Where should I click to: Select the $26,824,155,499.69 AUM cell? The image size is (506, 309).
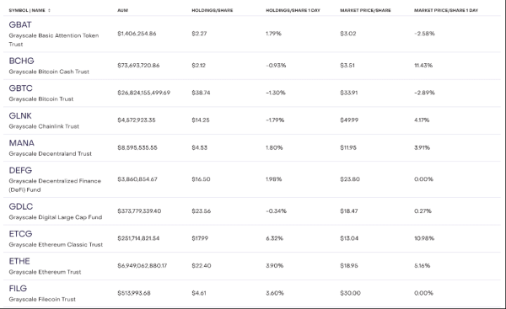pyautogui.click(x=143, y=93)
